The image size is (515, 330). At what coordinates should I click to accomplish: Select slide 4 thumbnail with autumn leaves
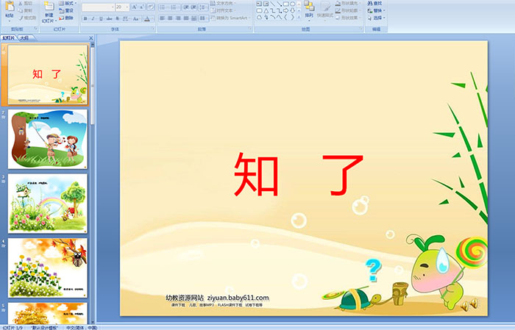click(x=48, y=268)
